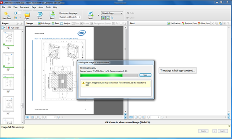Toggle the first green layout view button
This screenshot has height=139, width=232.
coord(103,18)
